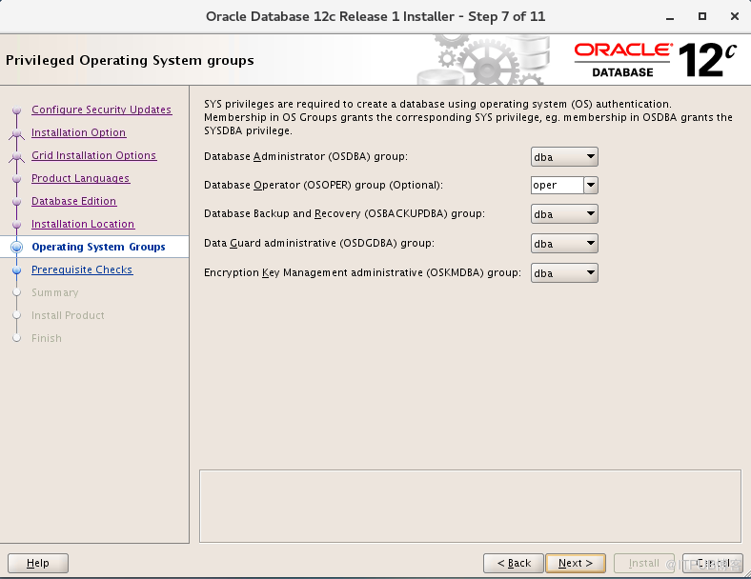Click the Operating System Groups step bullet
The image size is (751, 579).
pyautogui.click(x=17, y=247)
